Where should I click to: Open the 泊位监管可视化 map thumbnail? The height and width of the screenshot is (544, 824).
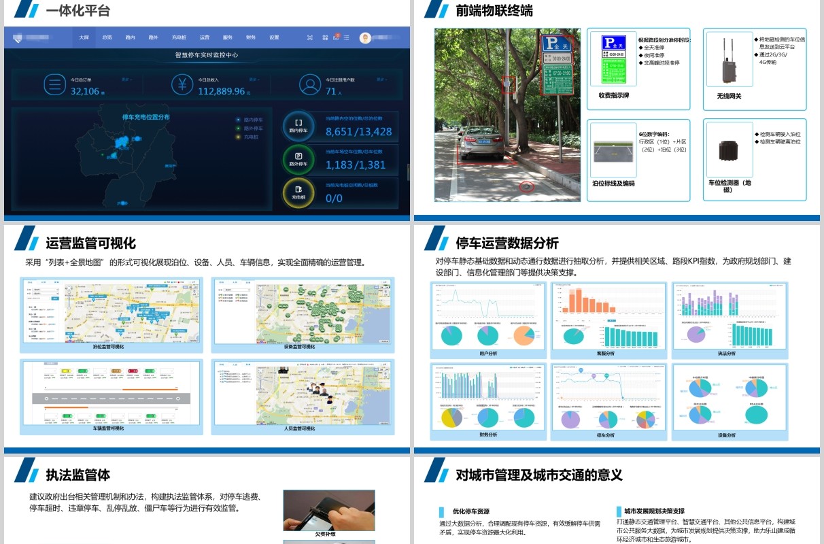point(112,311)
